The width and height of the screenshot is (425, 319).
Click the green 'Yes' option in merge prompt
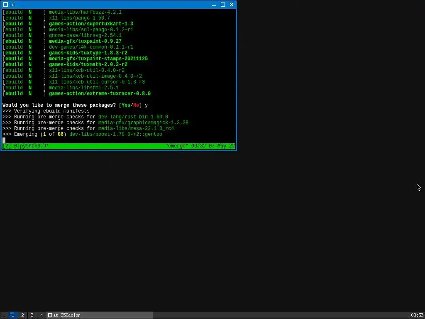126,105
